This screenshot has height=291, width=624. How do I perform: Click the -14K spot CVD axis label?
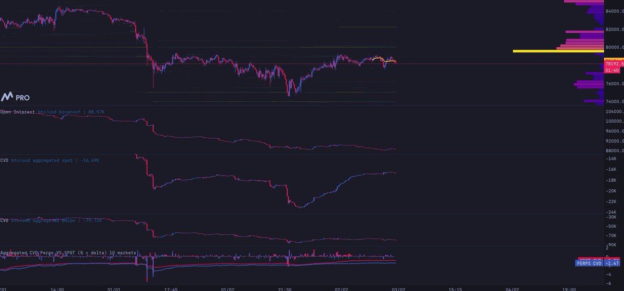click(x=611, y=158)
